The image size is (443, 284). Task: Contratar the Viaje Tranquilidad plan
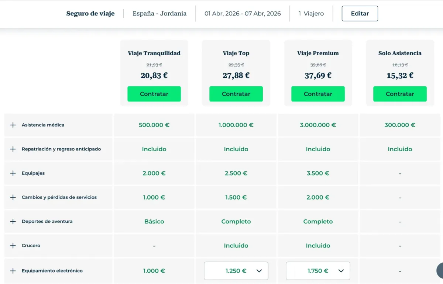[154, 94]
